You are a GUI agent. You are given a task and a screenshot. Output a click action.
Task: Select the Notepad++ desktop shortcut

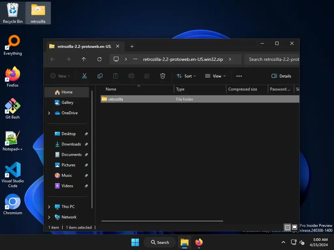(x=13, y=141)
